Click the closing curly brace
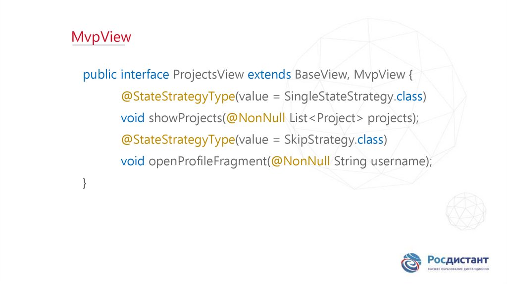507x284 pixels. [85, 183]
